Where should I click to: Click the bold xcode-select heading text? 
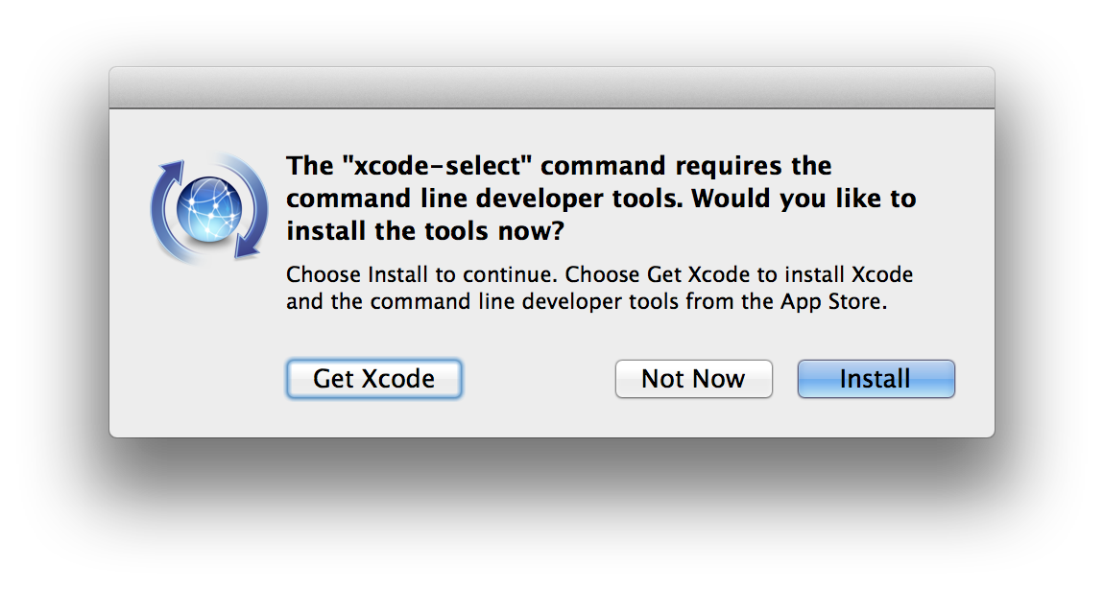pyautogui.click(x=600, y=198)
